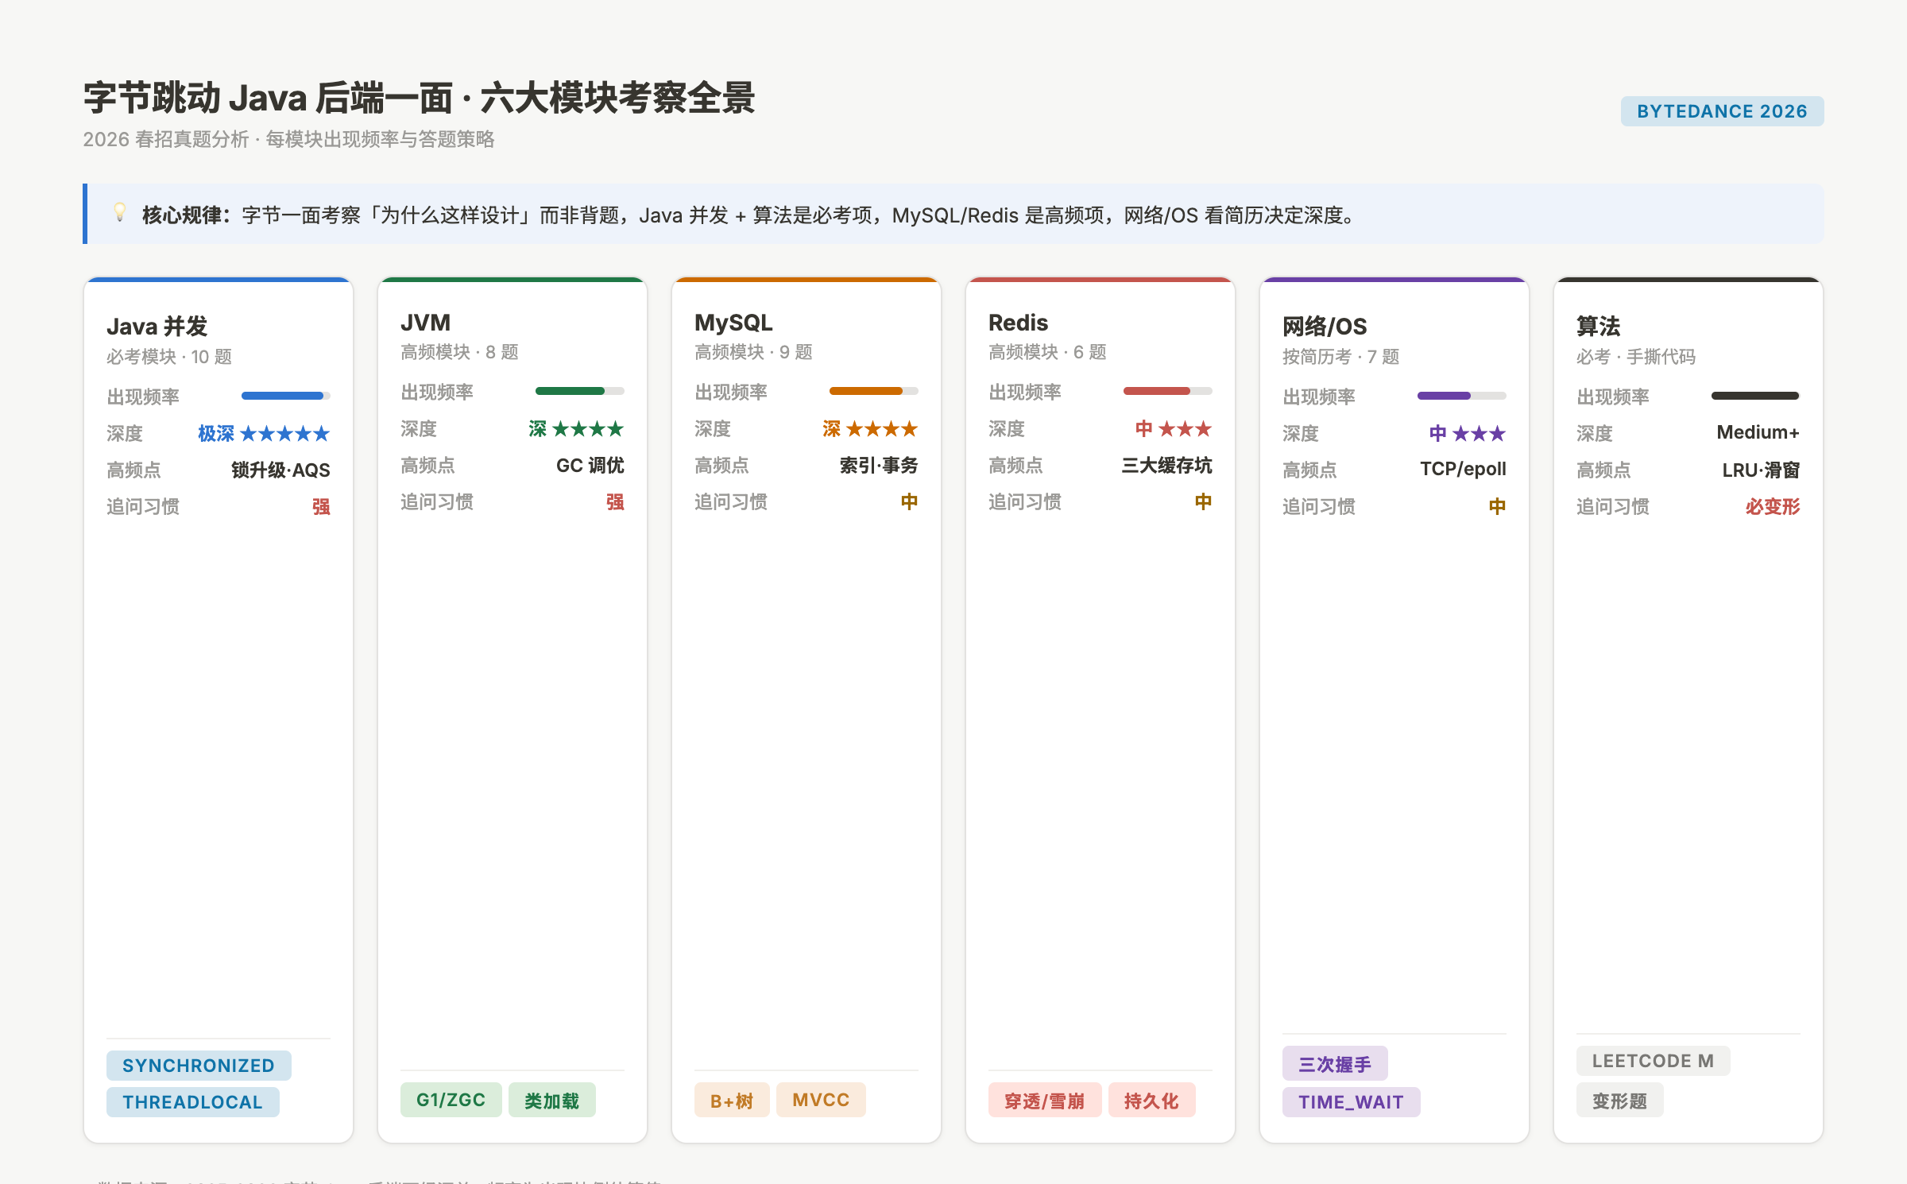Image resolution: width=1907 pixels, height=1184 pixels.
Task: Click the 类加载 tag
Action: 551,1100
